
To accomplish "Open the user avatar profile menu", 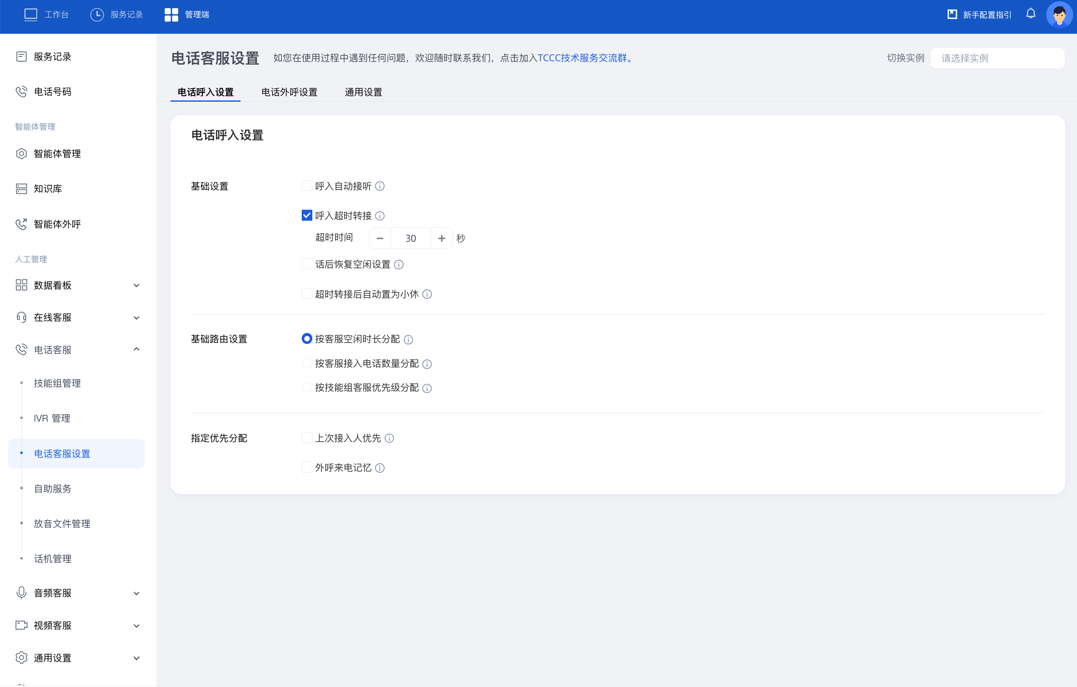I will (1059, 15).
